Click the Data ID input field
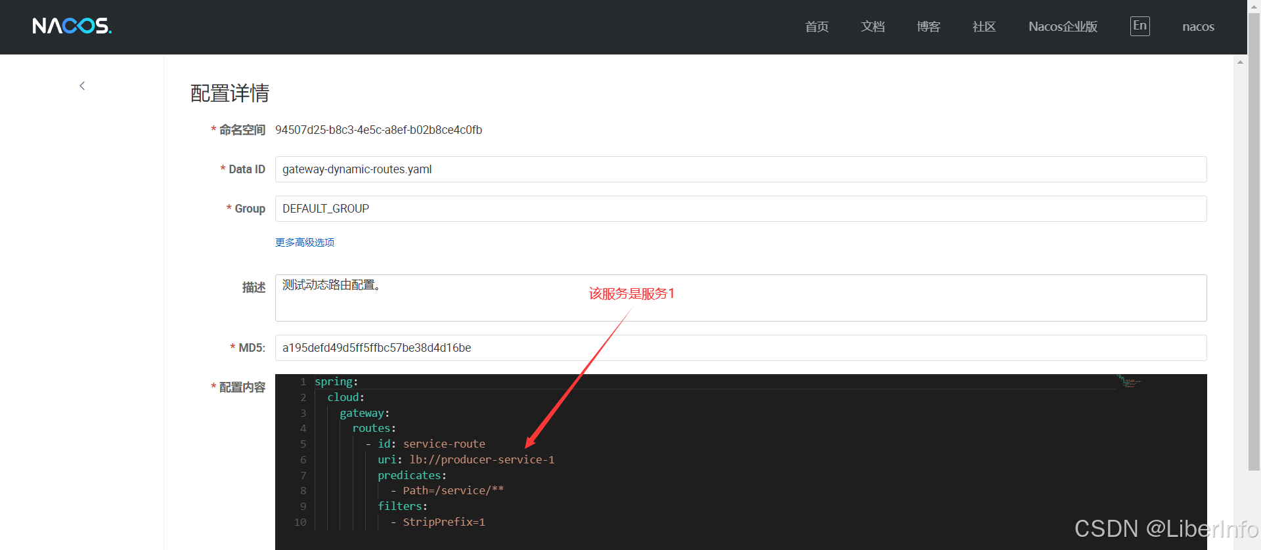 pos(741,169)
